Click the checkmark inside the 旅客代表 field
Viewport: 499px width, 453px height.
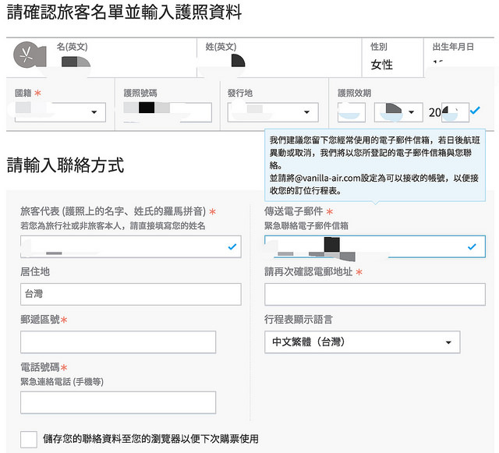[232, 247]
